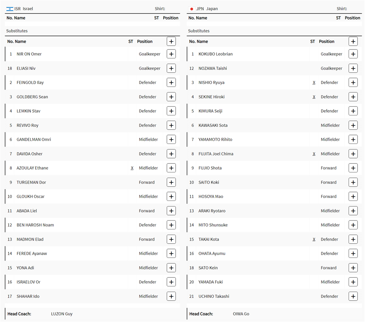Click plus icon in Japan substitutes header

353,42
